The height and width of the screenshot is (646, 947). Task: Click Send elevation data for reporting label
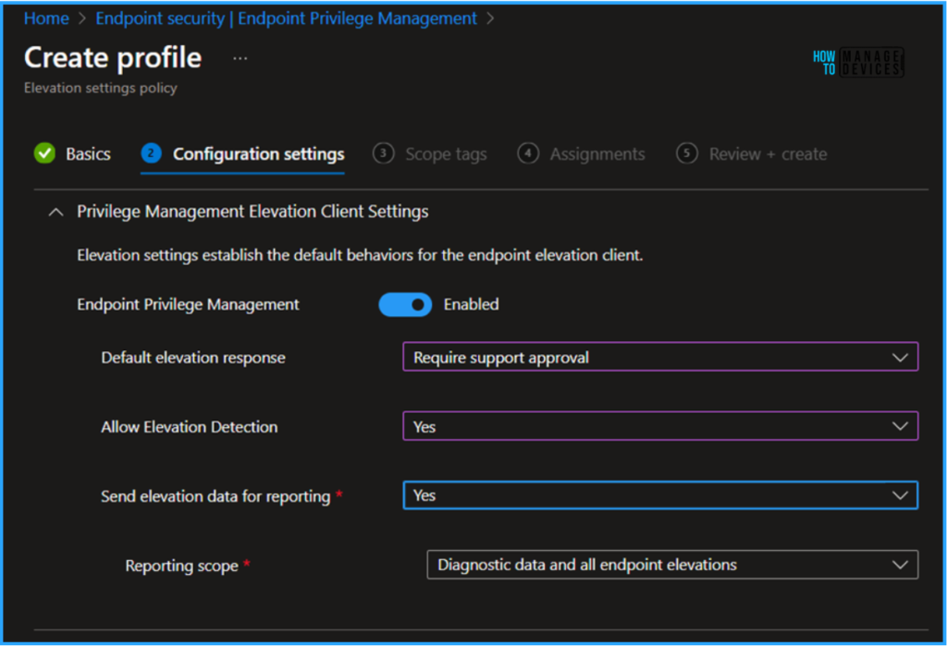pyautogui.click(x=215, y=496)
